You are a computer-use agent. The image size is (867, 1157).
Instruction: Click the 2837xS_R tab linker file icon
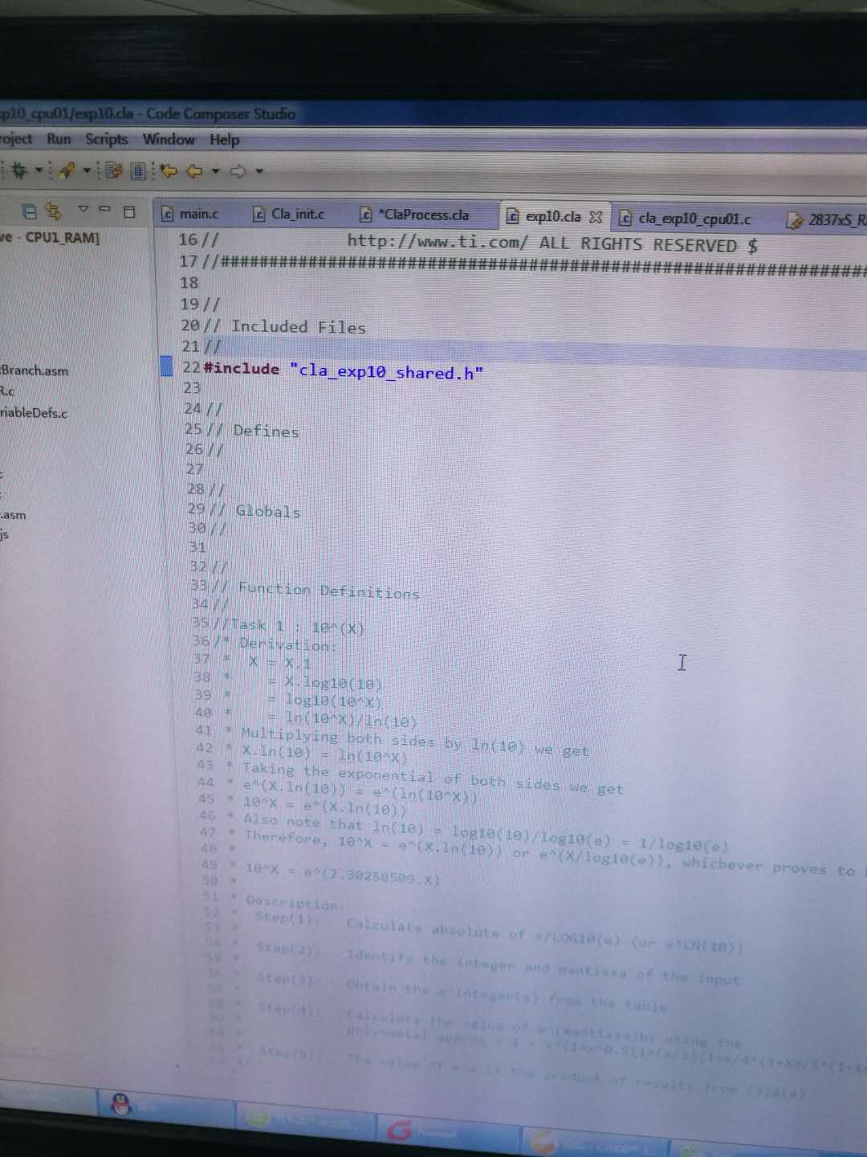pyautogui.click(x=795, y=220)
